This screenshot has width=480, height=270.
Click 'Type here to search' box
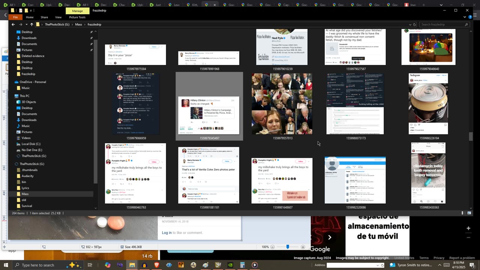pos(47,265)
